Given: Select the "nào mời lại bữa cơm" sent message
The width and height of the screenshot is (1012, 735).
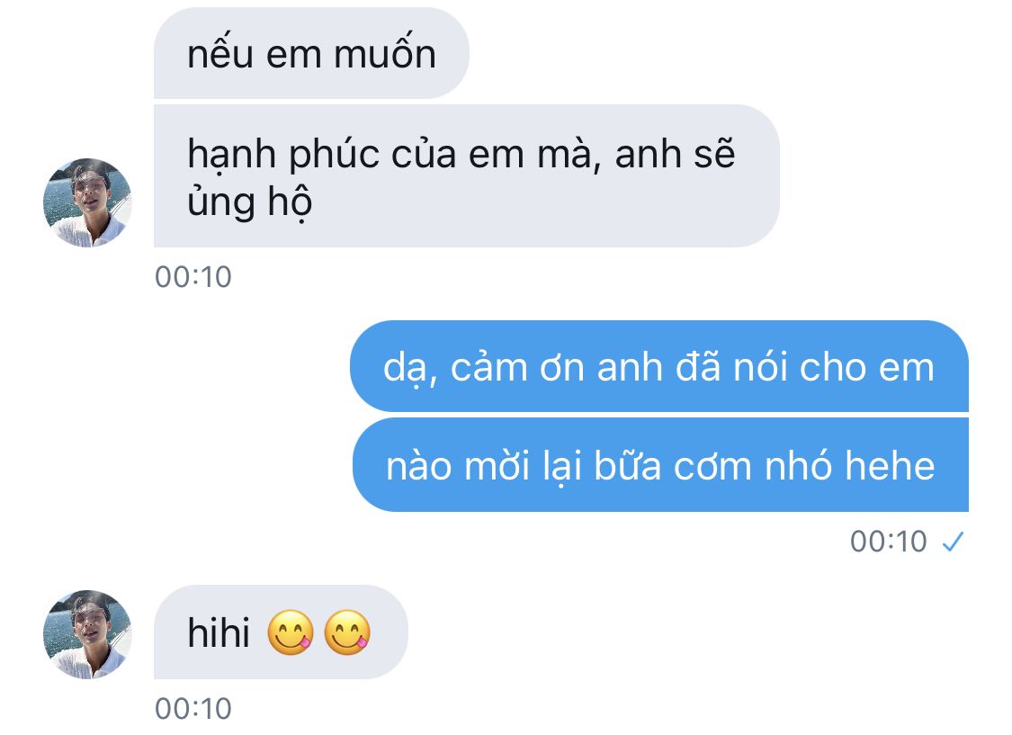Looking at the screenshot, I should 660,466.
